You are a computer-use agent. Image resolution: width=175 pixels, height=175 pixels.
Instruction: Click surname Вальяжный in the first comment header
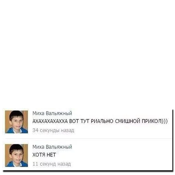[x=59, y=113]
